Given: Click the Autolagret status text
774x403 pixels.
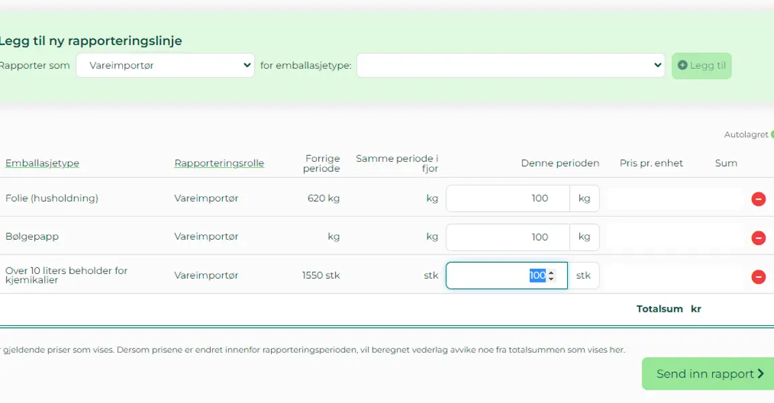Looking at the screenshot, I should (x=746, y=134).
